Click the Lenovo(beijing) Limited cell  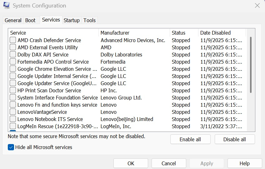[x=127, y=119]
